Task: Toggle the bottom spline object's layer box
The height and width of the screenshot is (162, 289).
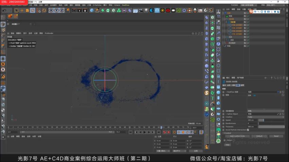Action: point(245,46)
